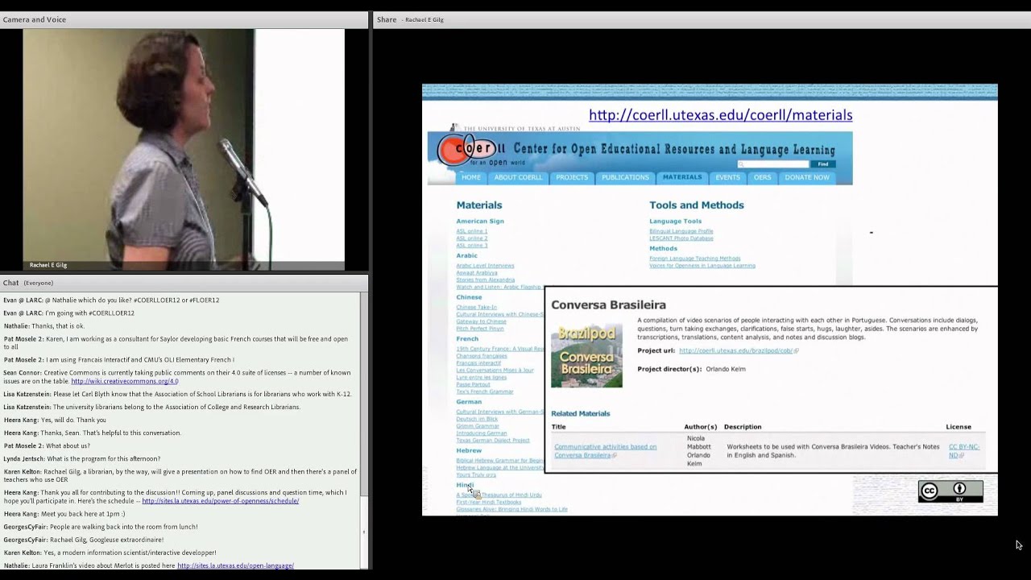Click the Conversa Brasileira popup title
The height and width of the screenshot is (580, 1031).
click(x=608, y=304)
